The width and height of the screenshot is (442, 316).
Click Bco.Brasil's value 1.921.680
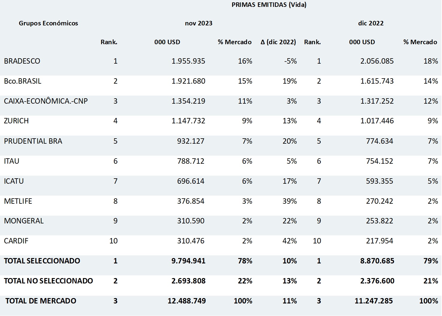pos(189,81)
